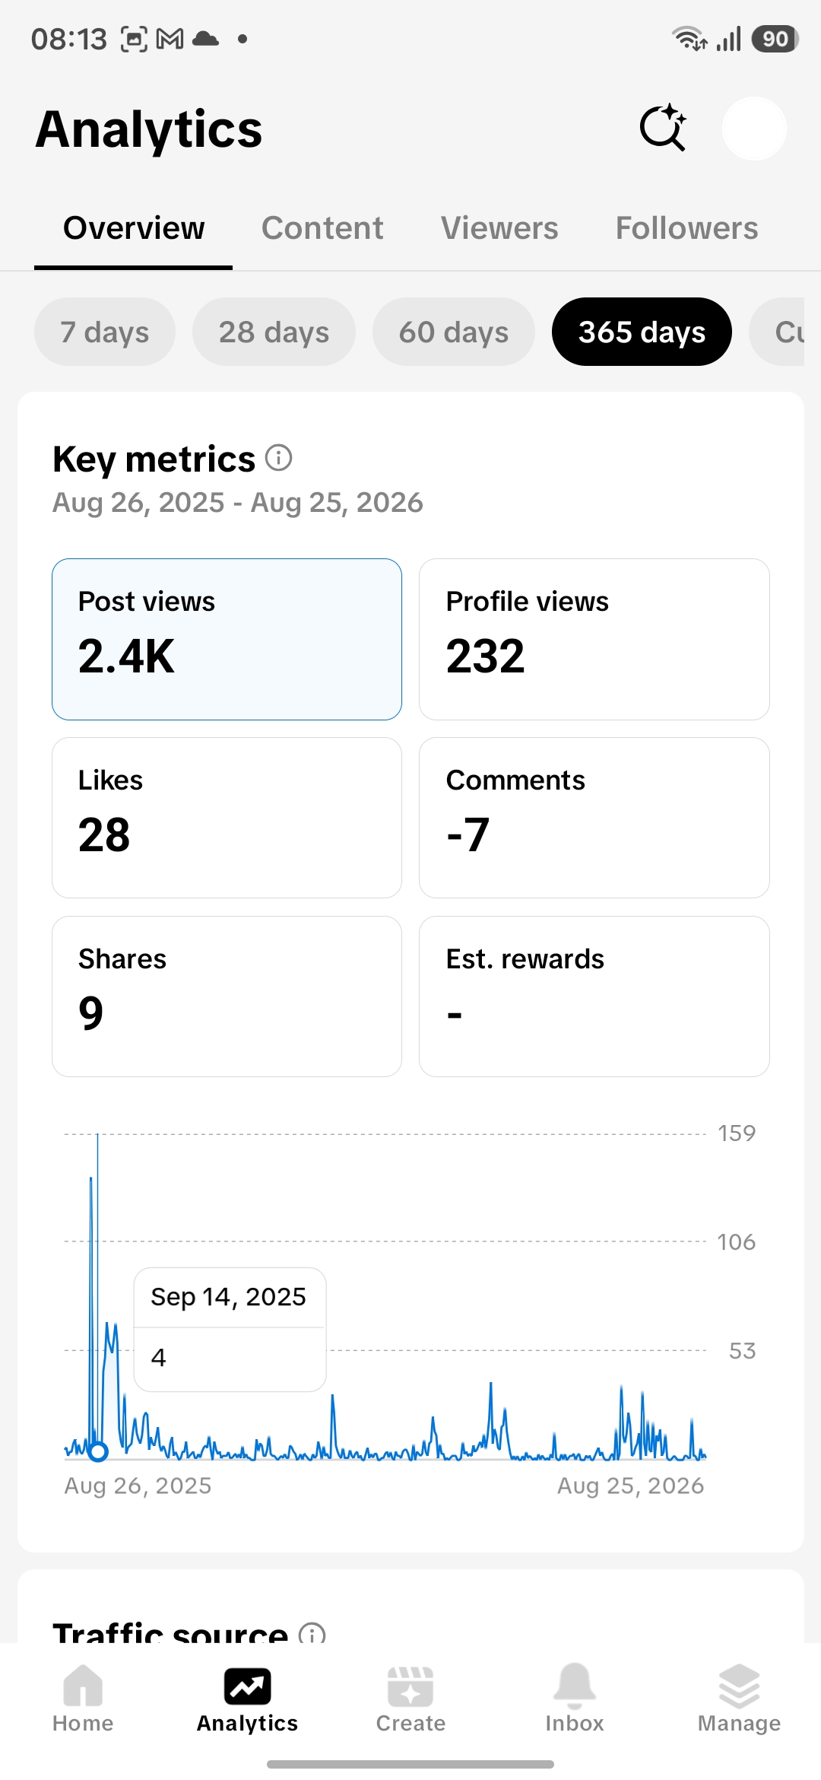Select the 7 days range chip
Screen dimensions: 821x1780
tap(105, 332)
